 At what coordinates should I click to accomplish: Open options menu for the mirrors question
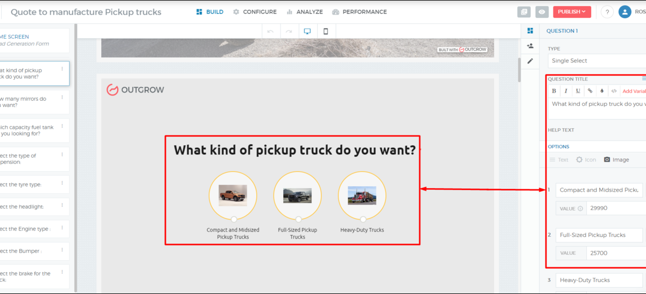point(62,97)
